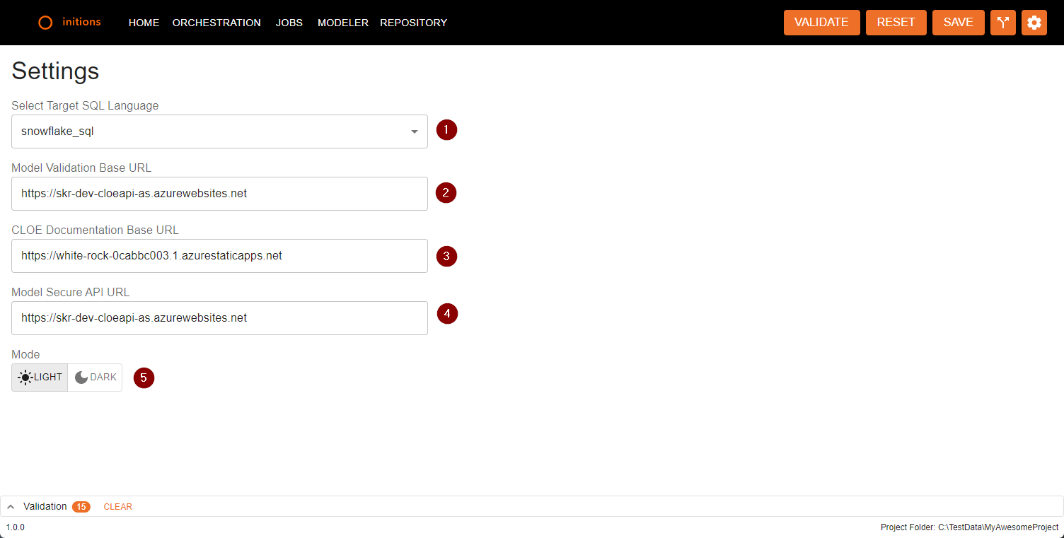The width and height of the screenshot is (1064, 538).
Task: Open the Modeler menu item
Action: [x=342, y=23]
